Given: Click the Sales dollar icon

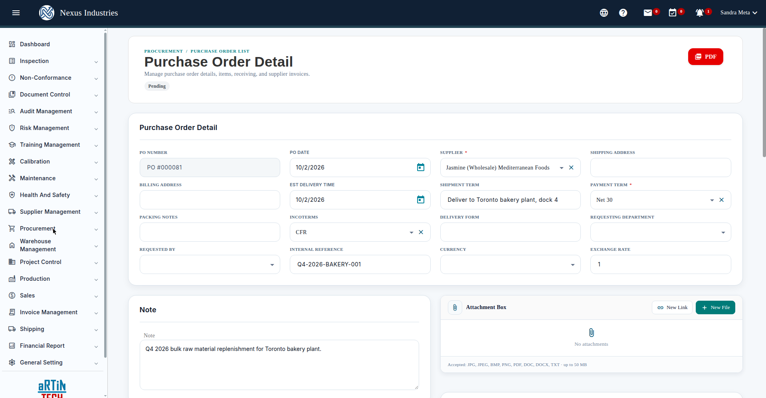Looking at the screenshot, I should tap(12, 296).
